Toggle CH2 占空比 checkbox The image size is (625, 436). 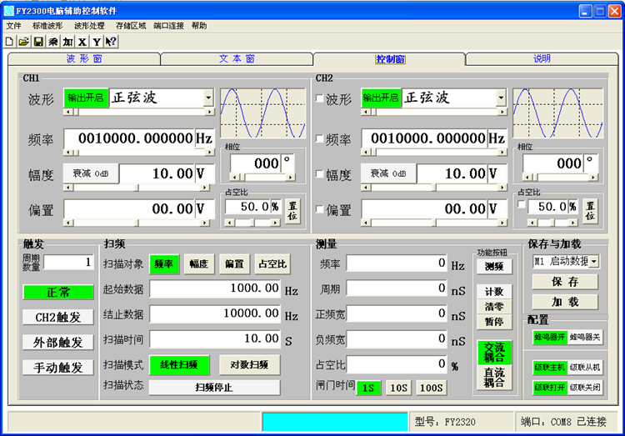521,204
